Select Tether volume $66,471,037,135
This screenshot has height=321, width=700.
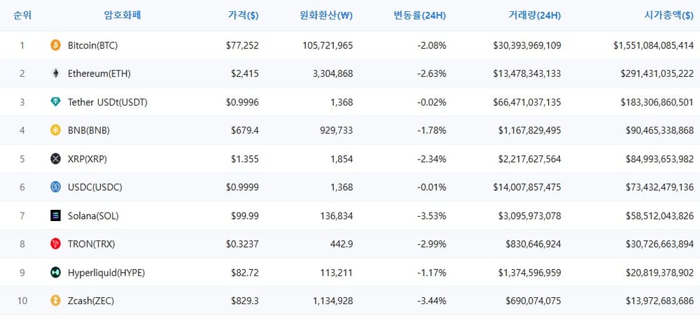(x=527, y=102)
